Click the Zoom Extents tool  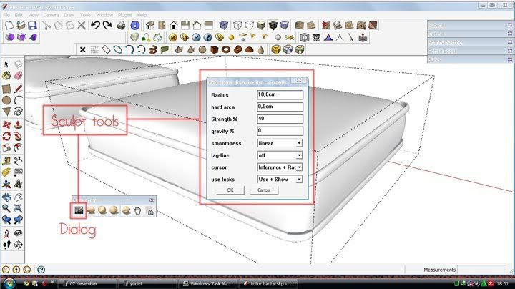18,208
